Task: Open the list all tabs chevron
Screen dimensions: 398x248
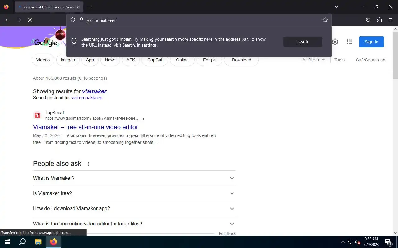Action: (x=336, y=7)
